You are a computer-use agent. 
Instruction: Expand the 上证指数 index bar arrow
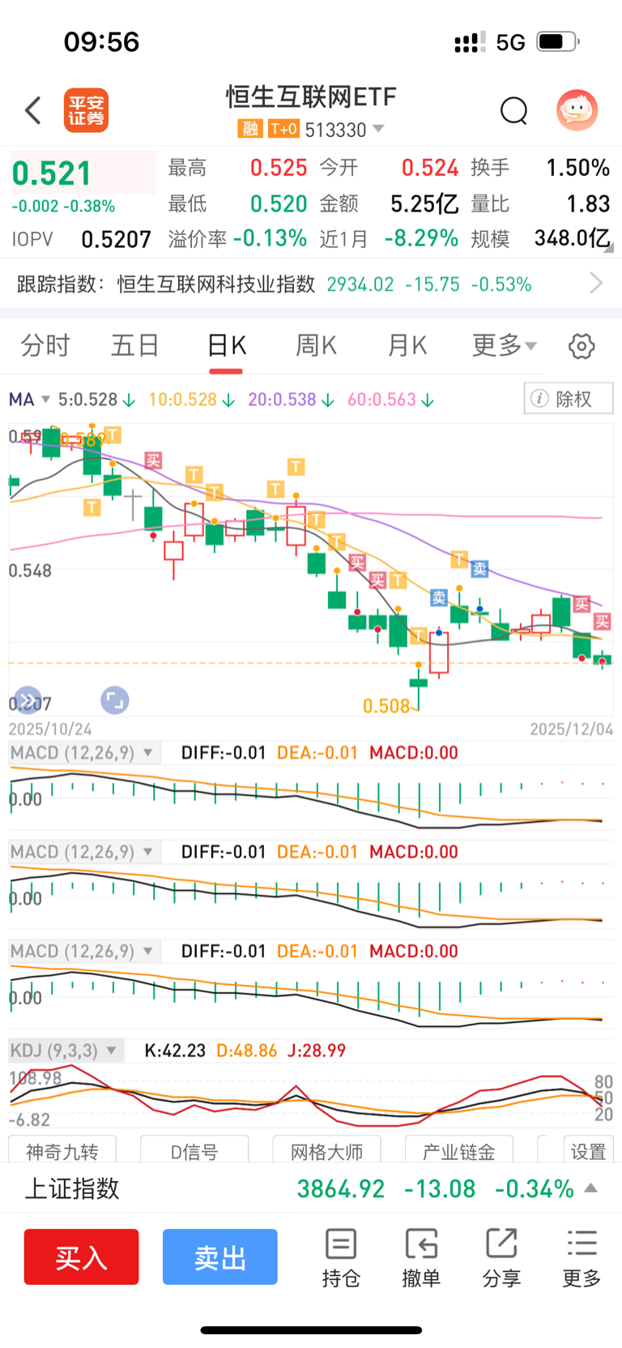pos(591,1188)
